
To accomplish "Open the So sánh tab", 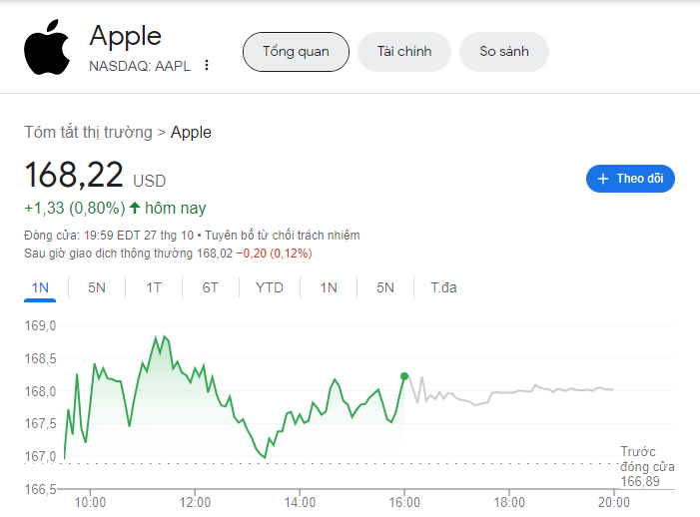I will click(x=503, y=52).
